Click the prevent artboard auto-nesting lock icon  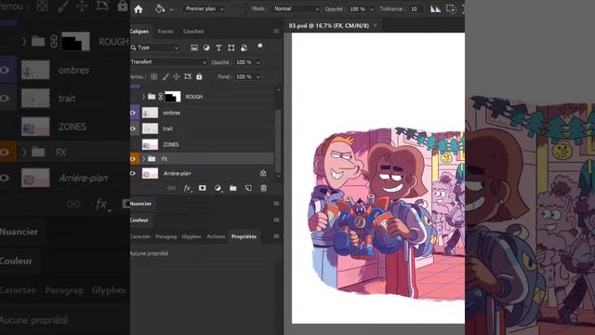tap(188, 76)
